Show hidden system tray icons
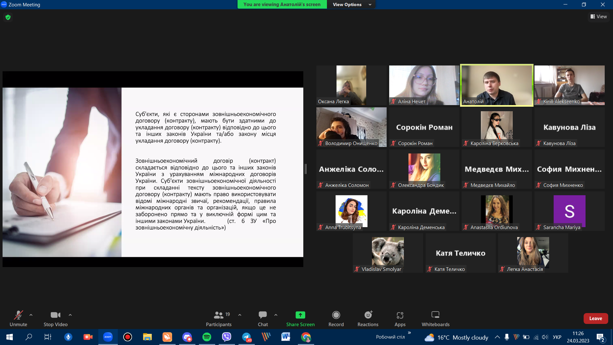Viewport: 613px width, 345px height. click(x=497, y=337)
